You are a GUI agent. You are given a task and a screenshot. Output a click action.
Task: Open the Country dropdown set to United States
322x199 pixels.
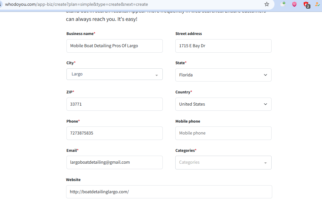[223, 104]
